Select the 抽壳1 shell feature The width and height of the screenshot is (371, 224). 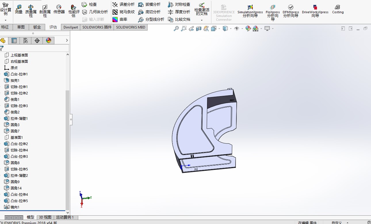[15, 80]
